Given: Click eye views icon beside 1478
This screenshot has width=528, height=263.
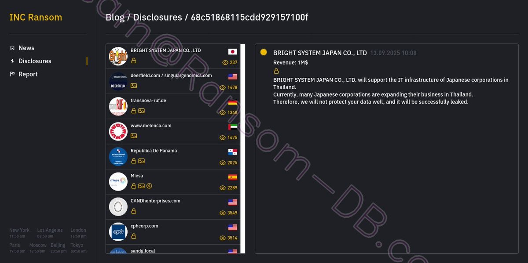Looking at the screenshot, I should 223,87.
